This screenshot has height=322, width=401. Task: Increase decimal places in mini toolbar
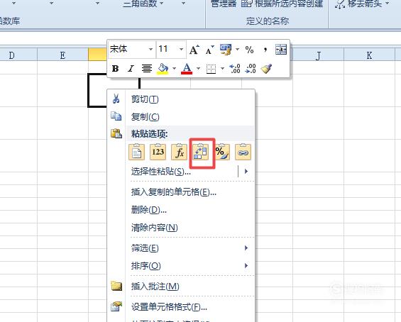[x=234, y=69]
